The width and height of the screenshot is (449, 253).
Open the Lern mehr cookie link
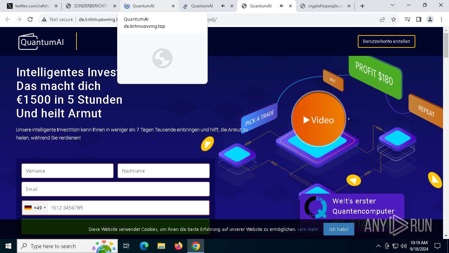pos(308,229)
